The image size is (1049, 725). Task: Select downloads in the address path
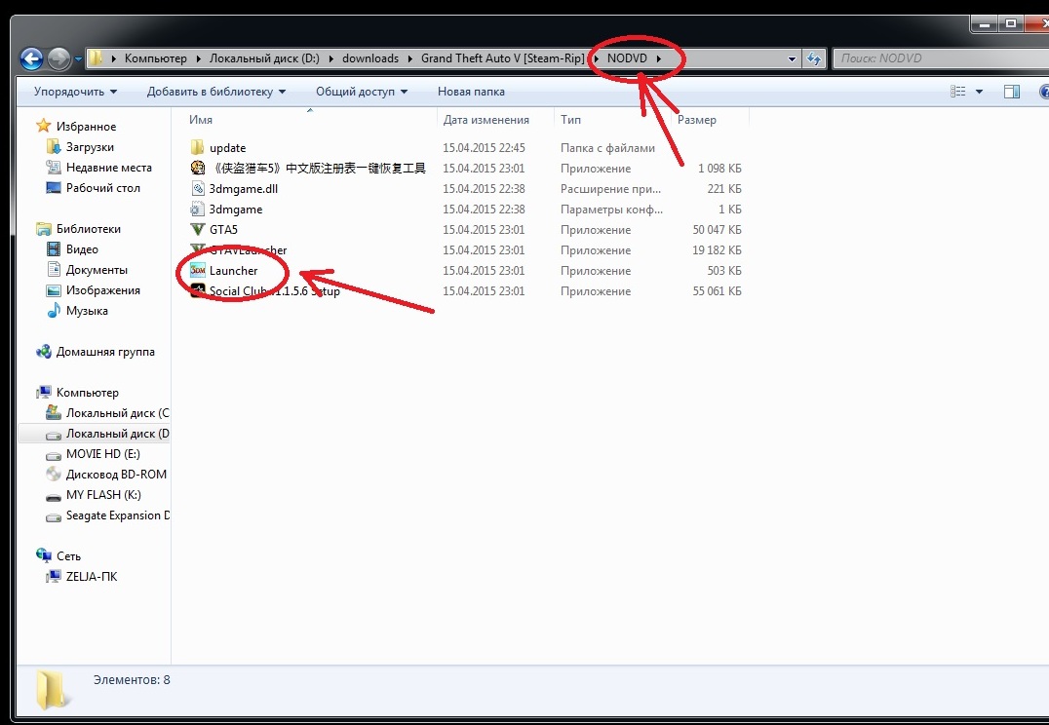pyautogui.click(x=369, y=58)
